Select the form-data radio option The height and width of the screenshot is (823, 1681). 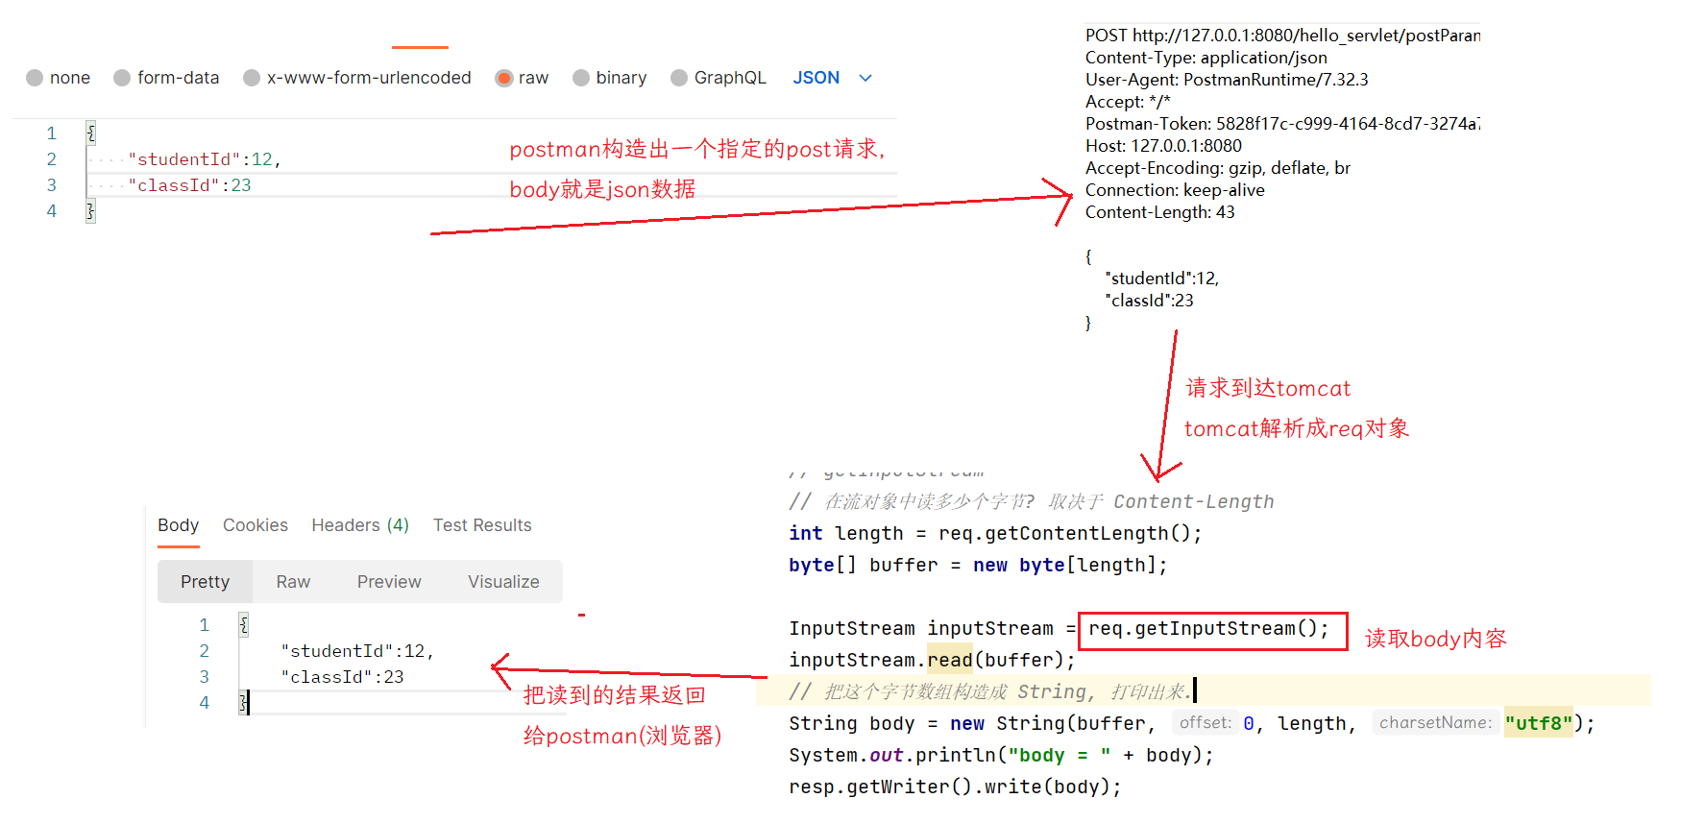click(122, 78)
